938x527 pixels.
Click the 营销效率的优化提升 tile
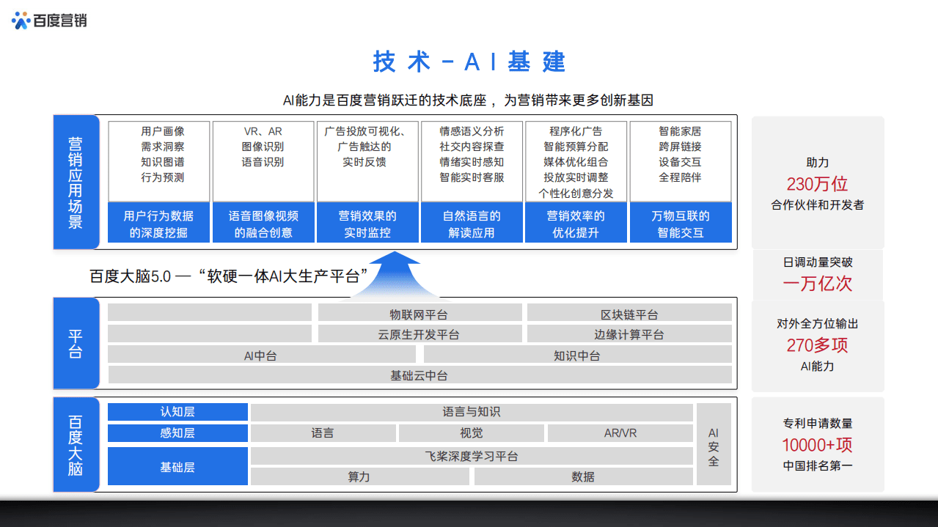pos(576,221)
